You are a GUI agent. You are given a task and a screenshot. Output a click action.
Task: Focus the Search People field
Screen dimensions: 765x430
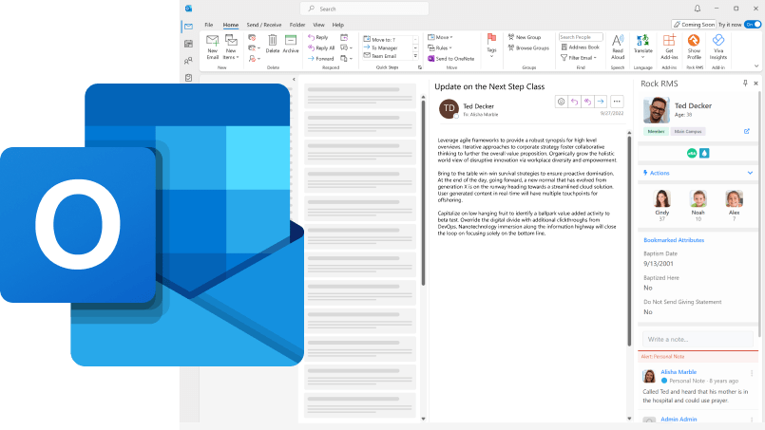pyautogui.click(x=581, y=37)
